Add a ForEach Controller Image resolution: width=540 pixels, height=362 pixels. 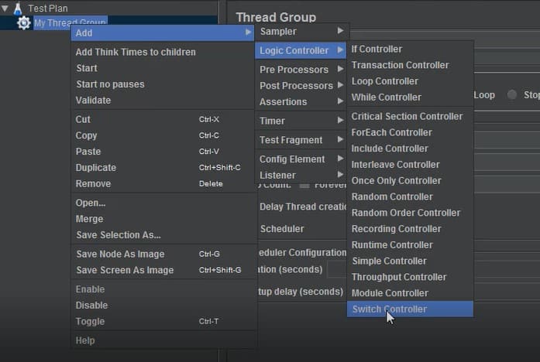pos(410,132)
